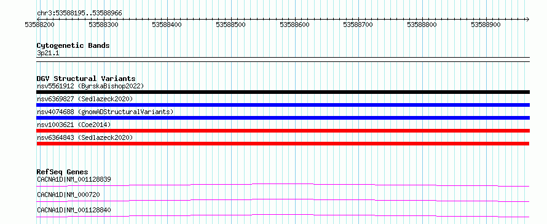
Task: Open variant nsv4074688 (gnomADStructuralVariants) label
Action: [105, 112]
